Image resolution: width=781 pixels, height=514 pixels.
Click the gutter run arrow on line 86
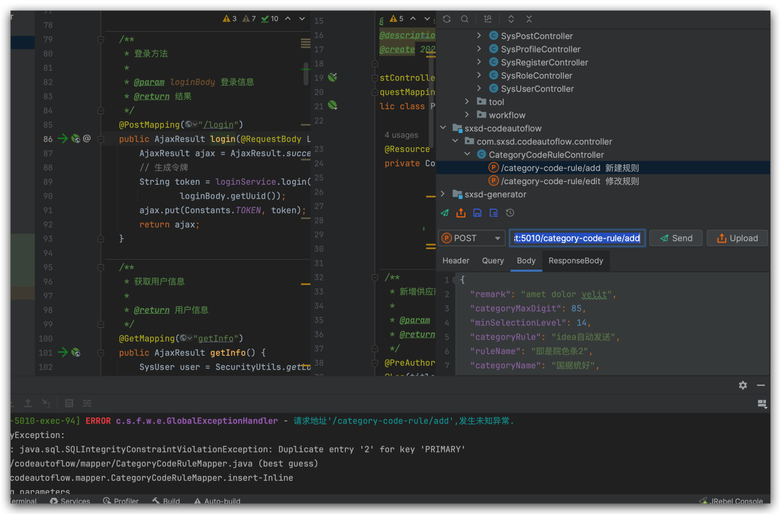pos(62,138)
